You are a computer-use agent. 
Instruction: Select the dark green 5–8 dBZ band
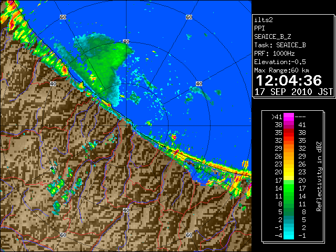click(x=289, y=212)
